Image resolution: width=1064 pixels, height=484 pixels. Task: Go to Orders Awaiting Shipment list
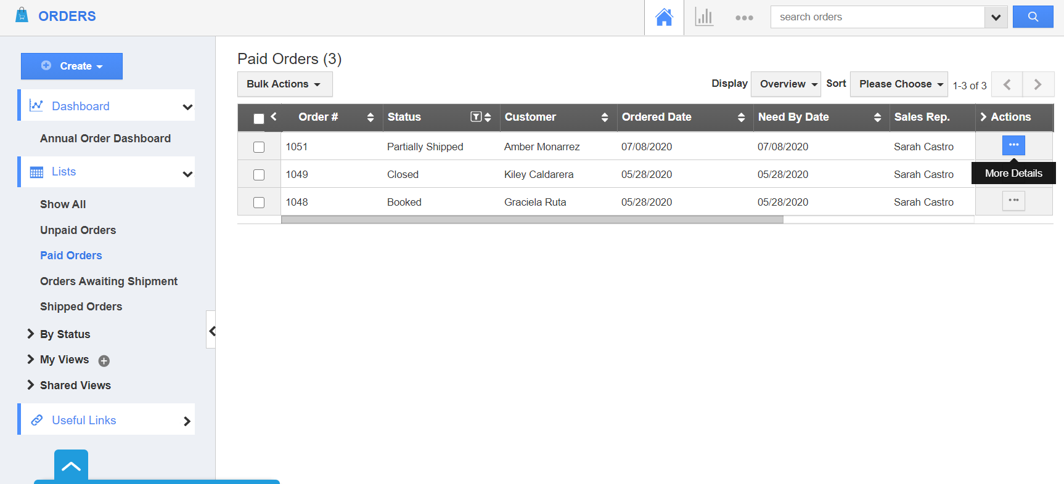(x=108, y=281)
